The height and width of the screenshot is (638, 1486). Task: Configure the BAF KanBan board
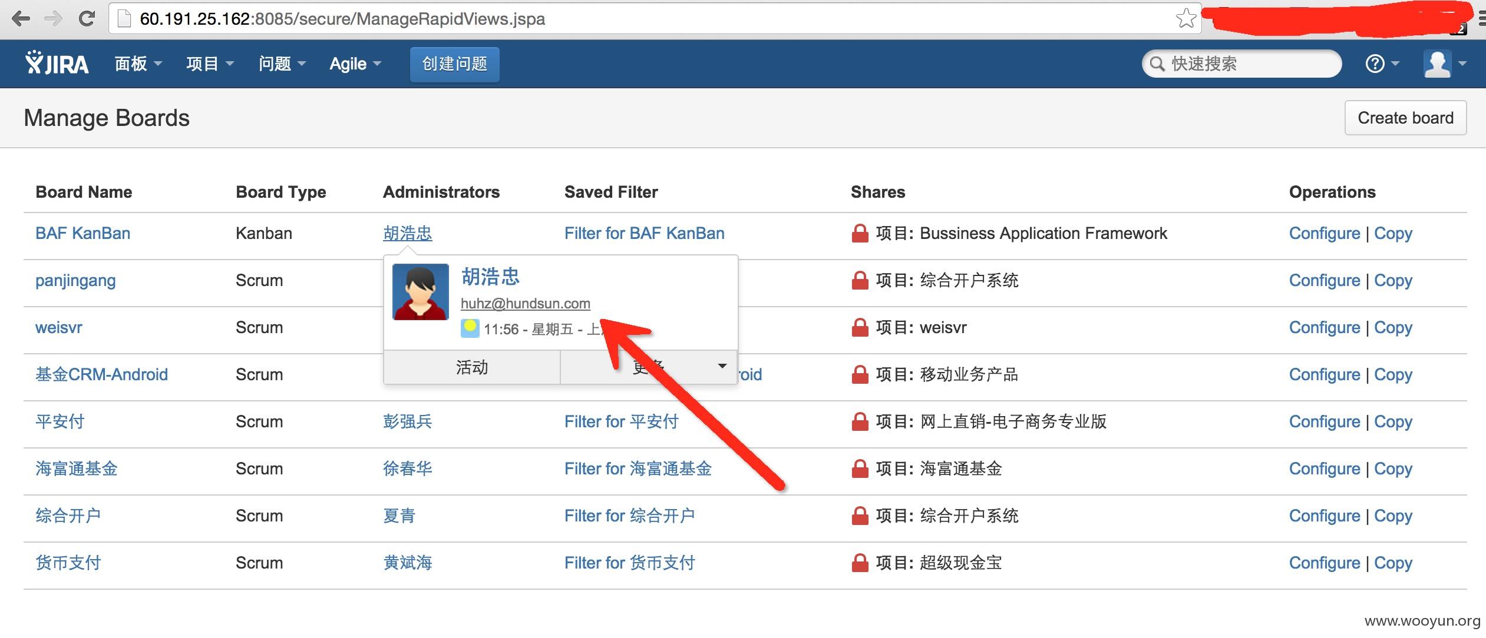tap(1325, 234)
